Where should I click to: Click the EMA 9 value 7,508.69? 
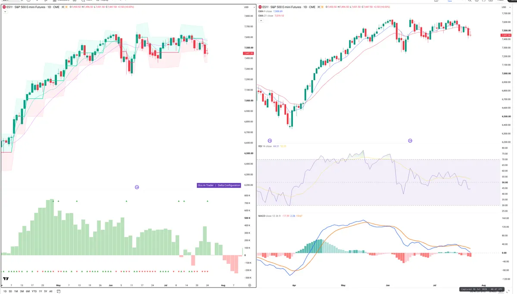point(278,12)
